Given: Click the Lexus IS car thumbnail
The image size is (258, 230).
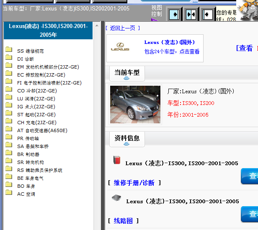Looking at the screenshot, I should point(135,105).
